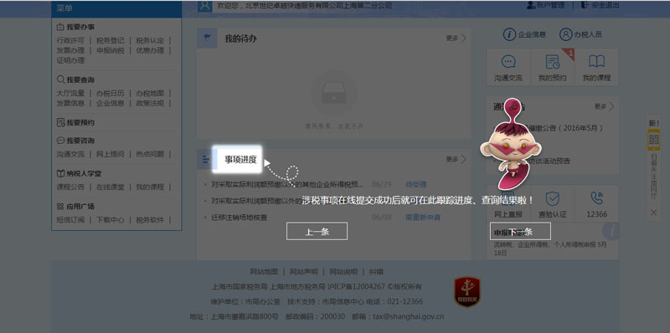The width and height of the screenshot is (670, 333).
Task: Open 办税日历 query link
Action: click(111, 93)
